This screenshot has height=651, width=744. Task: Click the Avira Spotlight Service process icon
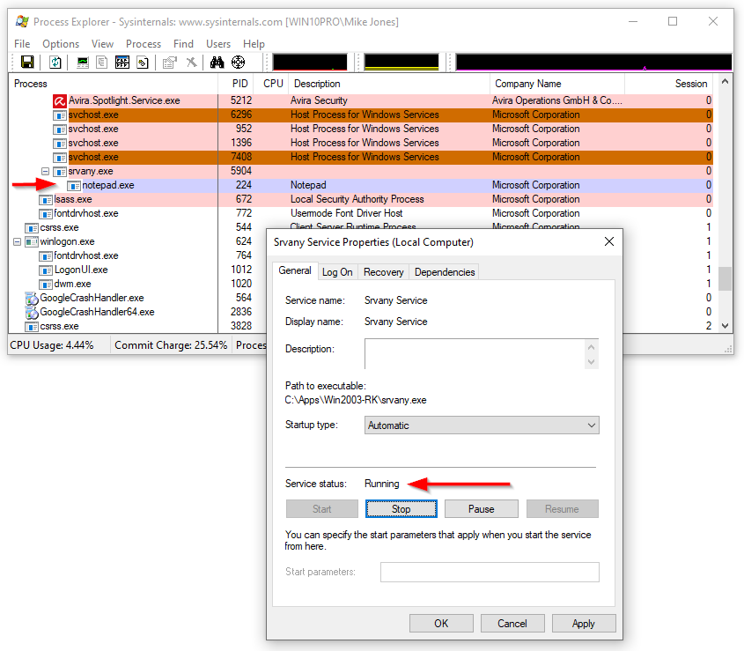(60, 101)
